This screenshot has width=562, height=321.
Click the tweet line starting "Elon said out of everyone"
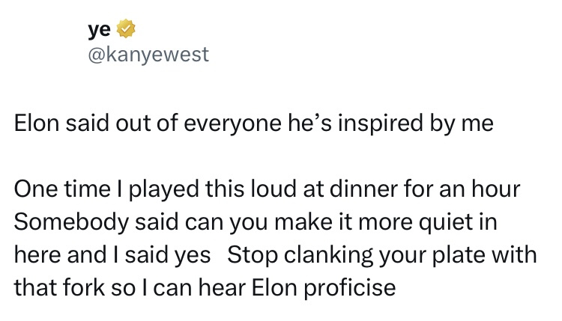(x=255, y=123)
